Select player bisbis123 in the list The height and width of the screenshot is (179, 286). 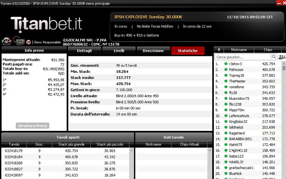248,156
